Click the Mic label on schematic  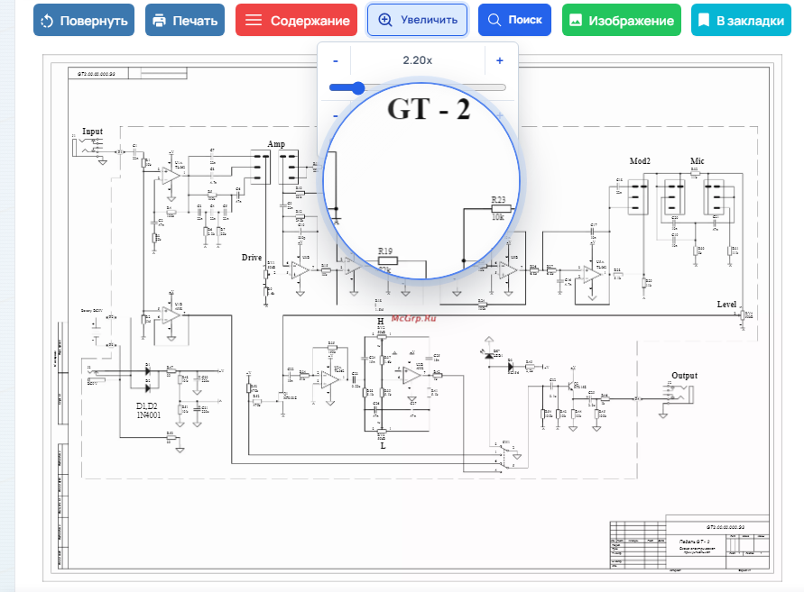(x=698, y=160)
